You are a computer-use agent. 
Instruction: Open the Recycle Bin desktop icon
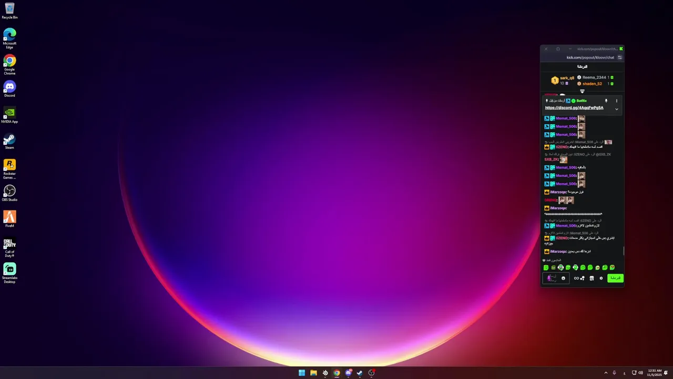(9, 11)
